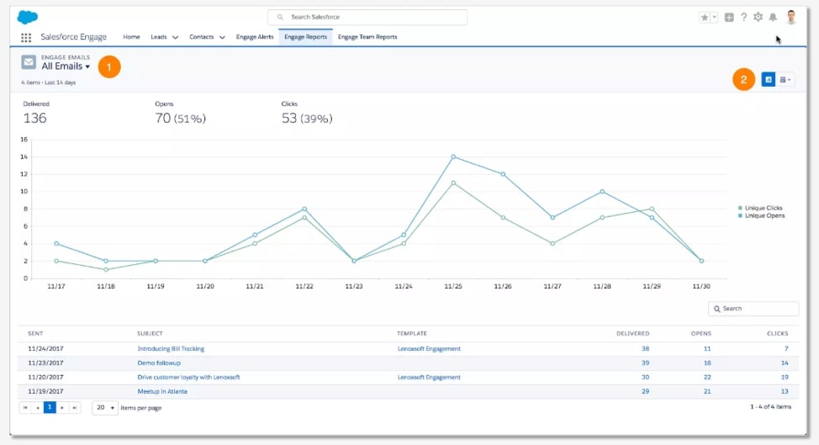The width and height of the screenshot is (819, 445).
Task: Open the Help question mark icon
Action: click(744, 17)
